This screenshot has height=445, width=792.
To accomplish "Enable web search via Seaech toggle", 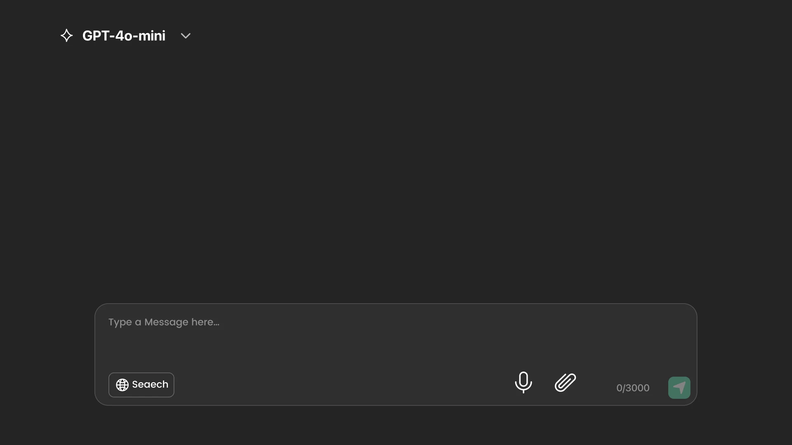I will (x=141, y=385).
